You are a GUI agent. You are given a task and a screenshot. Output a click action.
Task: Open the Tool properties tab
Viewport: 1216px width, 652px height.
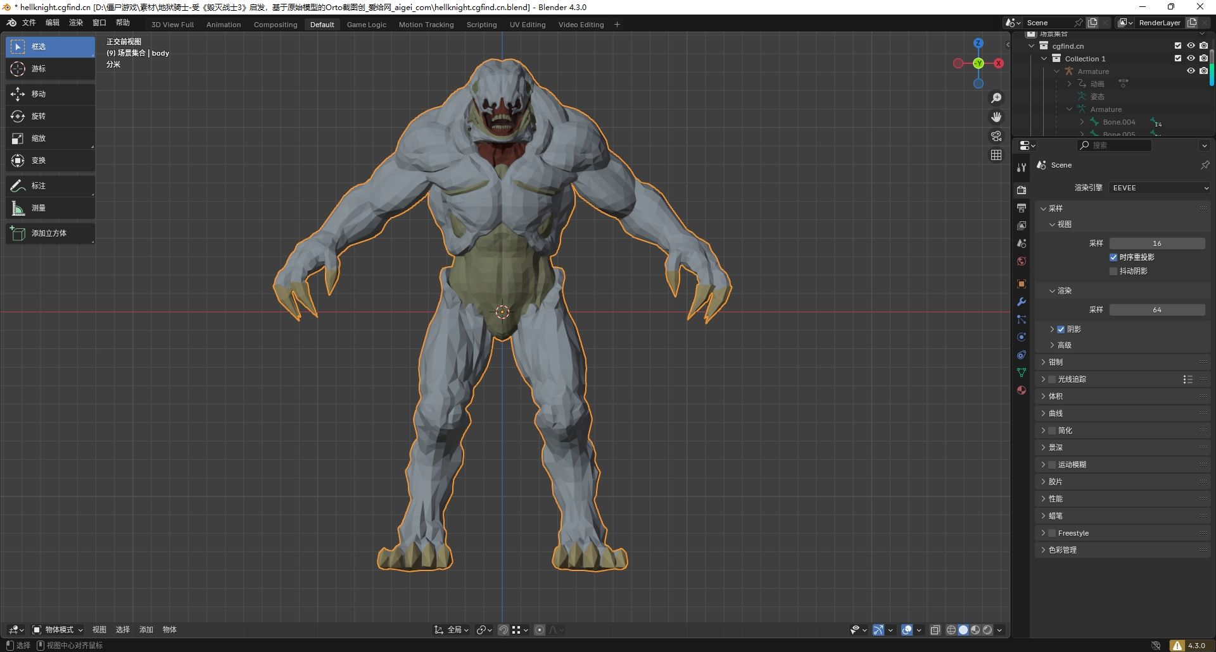coord(1021,168)
